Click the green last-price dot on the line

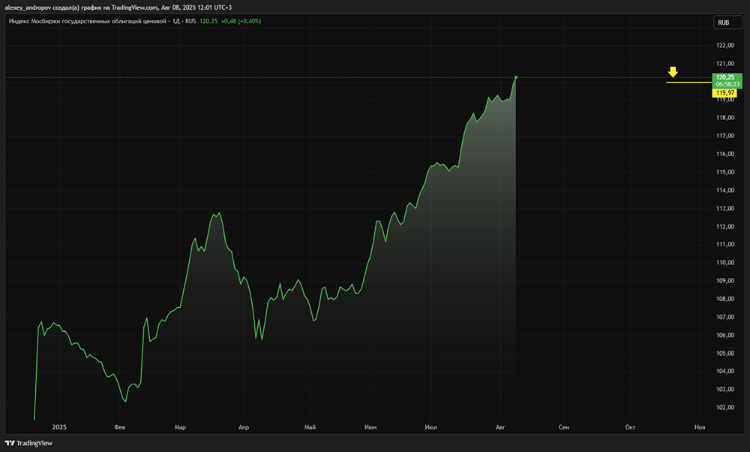(516, 77)
